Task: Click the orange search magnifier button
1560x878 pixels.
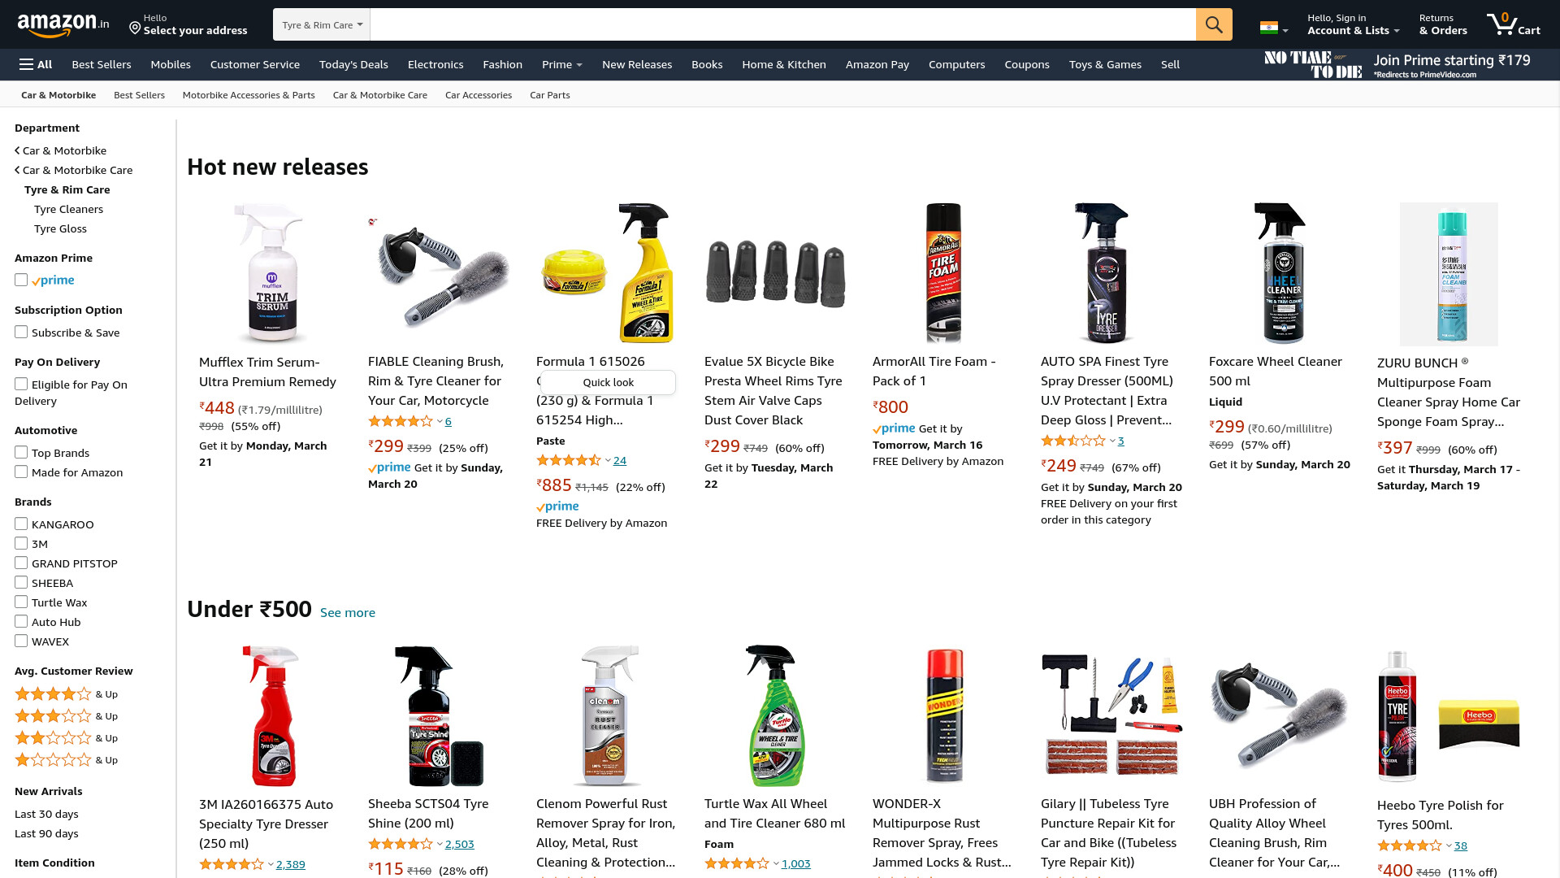Action: coord(1214,24)
